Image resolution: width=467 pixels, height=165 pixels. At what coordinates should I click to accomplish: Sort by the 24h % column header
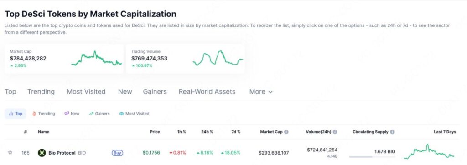tap(207, 132)
